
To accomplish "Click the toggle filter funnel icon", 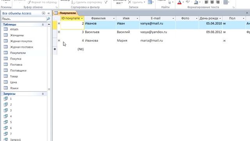I will click(105, 2).
